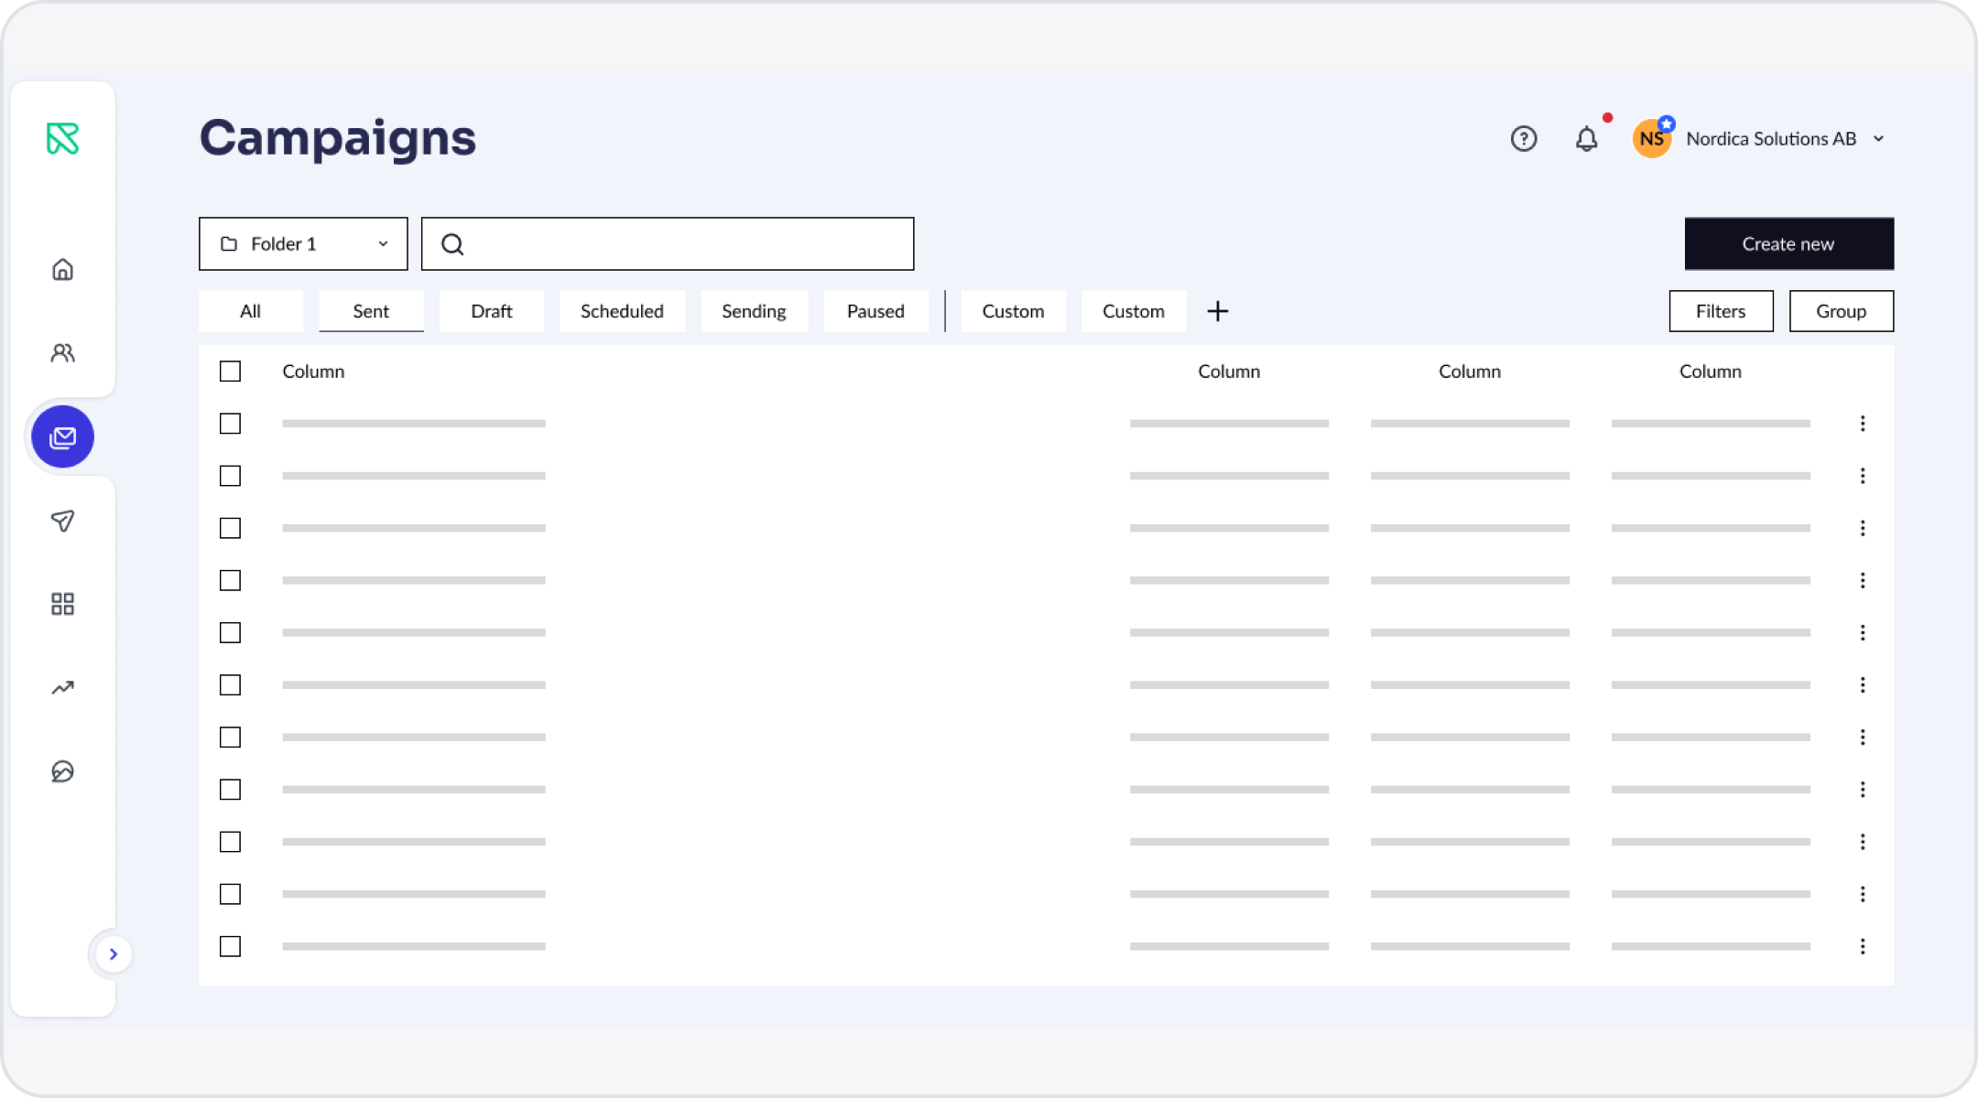1978x1098 pixels.
Task: Switch to the Draft tab
Action: click(x=492, y=311)
